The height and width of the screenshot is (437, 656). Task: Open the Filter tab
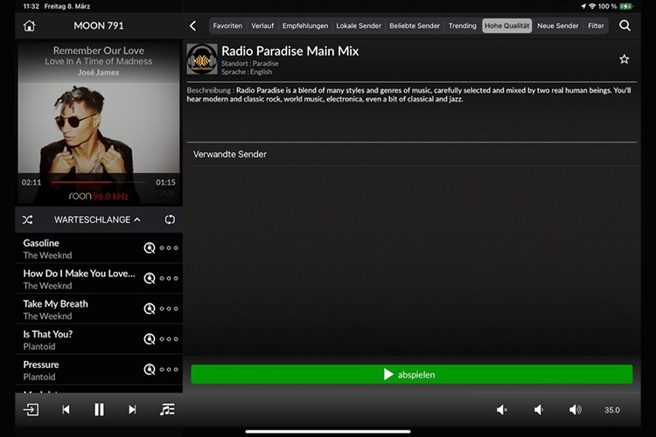(x=596, y=26)
